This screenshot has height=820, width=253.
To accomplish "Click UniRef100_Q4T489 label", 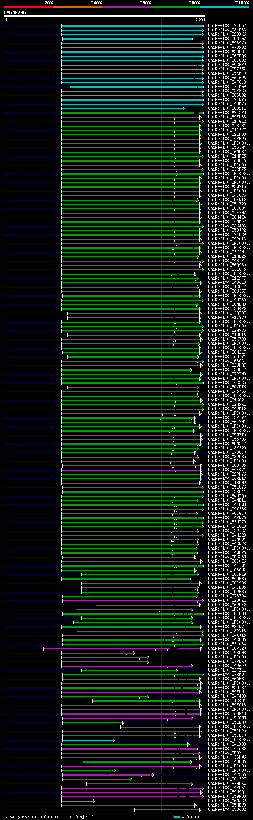I will click(x=227, y=696).
